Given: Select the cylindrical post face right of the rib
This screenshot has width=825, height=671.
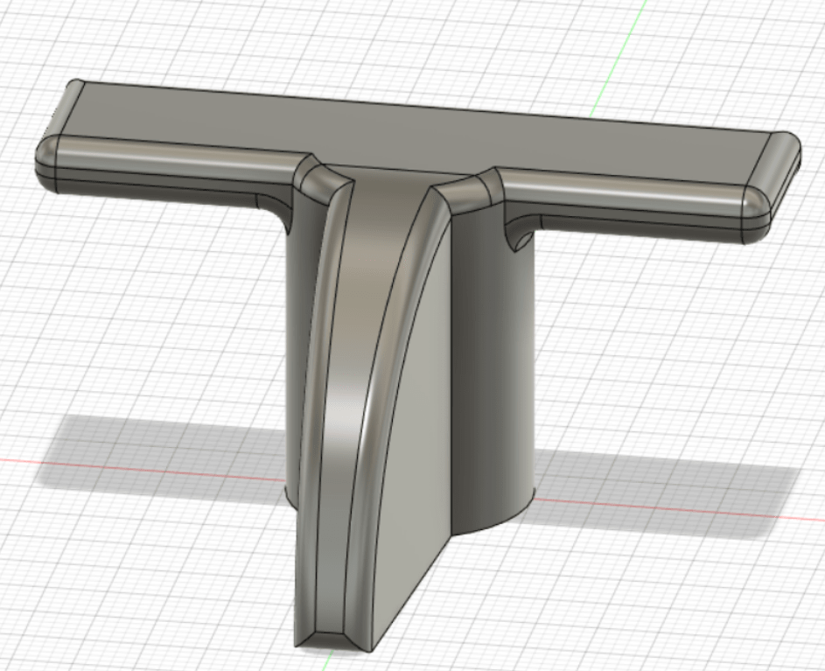Looking at the screenshot, I should click(492, 368).
